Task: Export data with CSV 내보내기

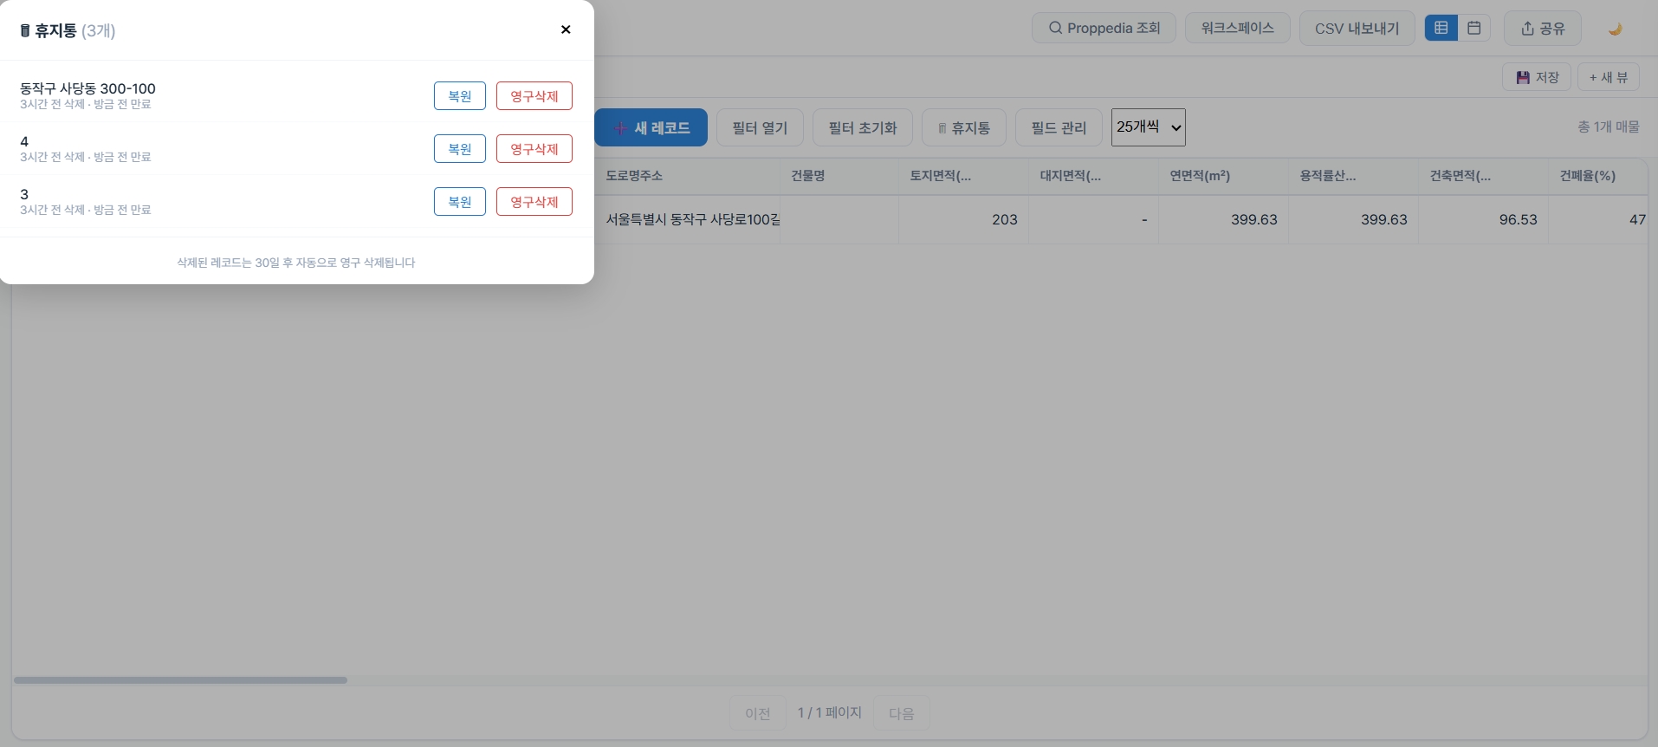Action: [x=1357, y=28]
